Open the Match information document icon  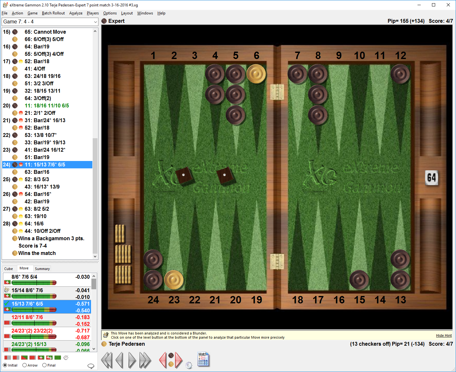click(203, 359)
